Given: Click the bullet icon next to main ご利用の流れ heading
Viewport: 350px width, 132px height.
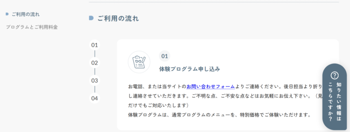Looking at the screenshot, I should pyautogui.click(x=91, y=18).
